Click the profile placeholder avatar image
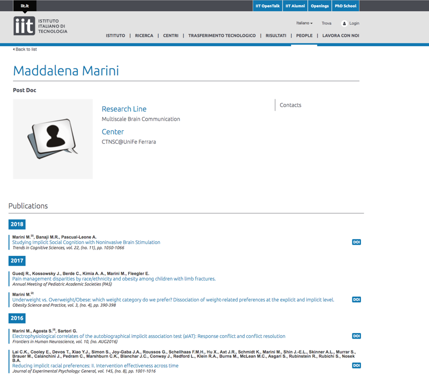Screen dimensions: 429x375 point(53,139)
